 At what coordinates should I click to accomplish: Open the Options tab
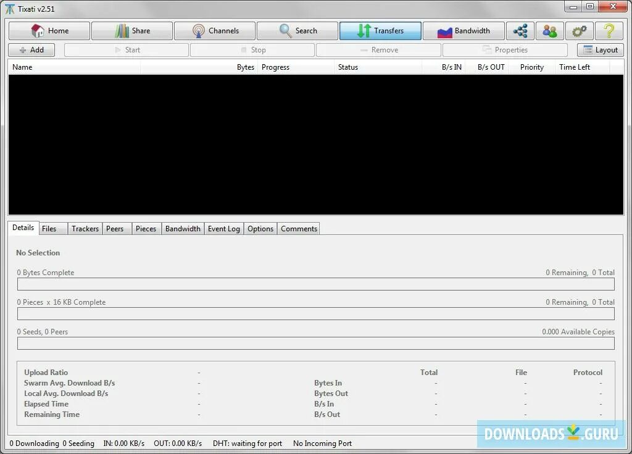(x=260, y=229)
